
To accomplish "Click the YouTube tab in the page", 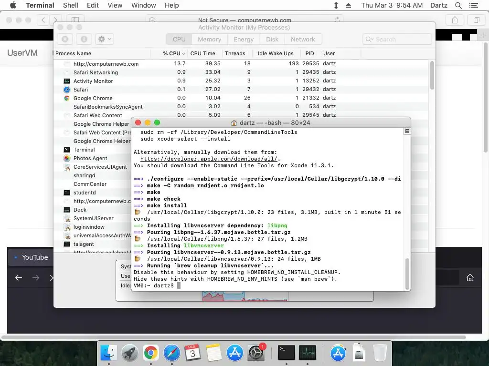I will [31, 257].
